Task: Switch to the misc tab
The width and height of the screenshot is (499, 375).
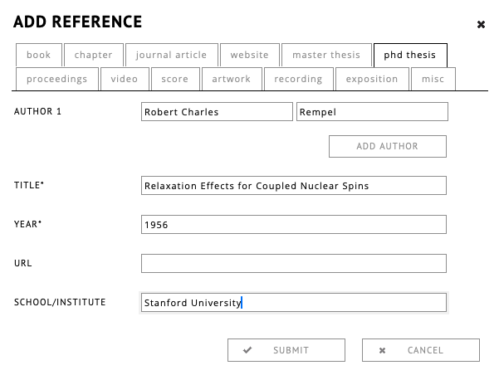Action: (433, 79)
